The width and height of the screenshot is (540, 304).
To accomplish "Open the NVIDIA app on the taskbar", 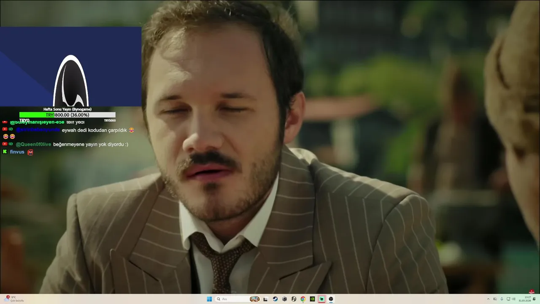I will coord(312,299).
